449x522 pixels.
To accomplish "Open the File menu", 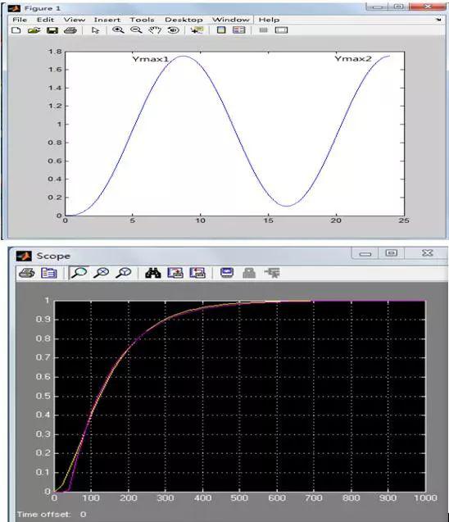I will click(20, 20).
